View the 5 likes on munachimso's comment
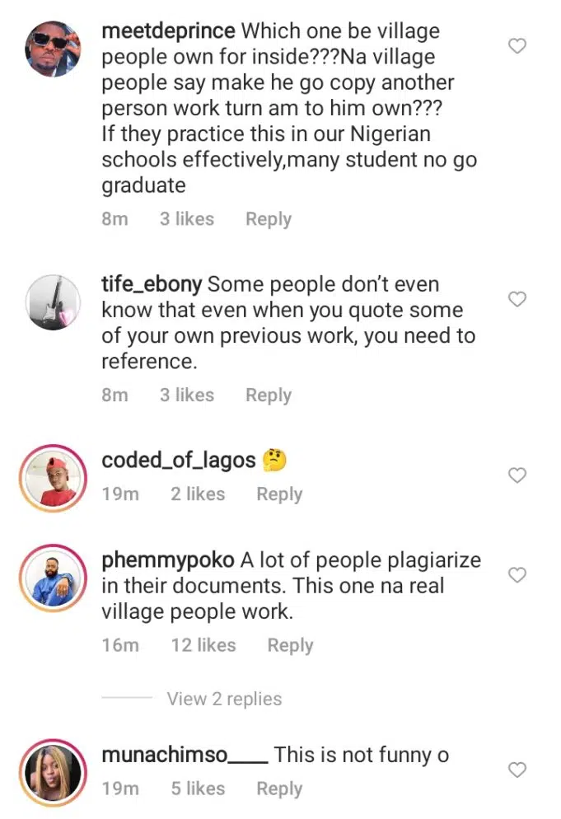The image size is (561, 819). click(x=198, y=789)
